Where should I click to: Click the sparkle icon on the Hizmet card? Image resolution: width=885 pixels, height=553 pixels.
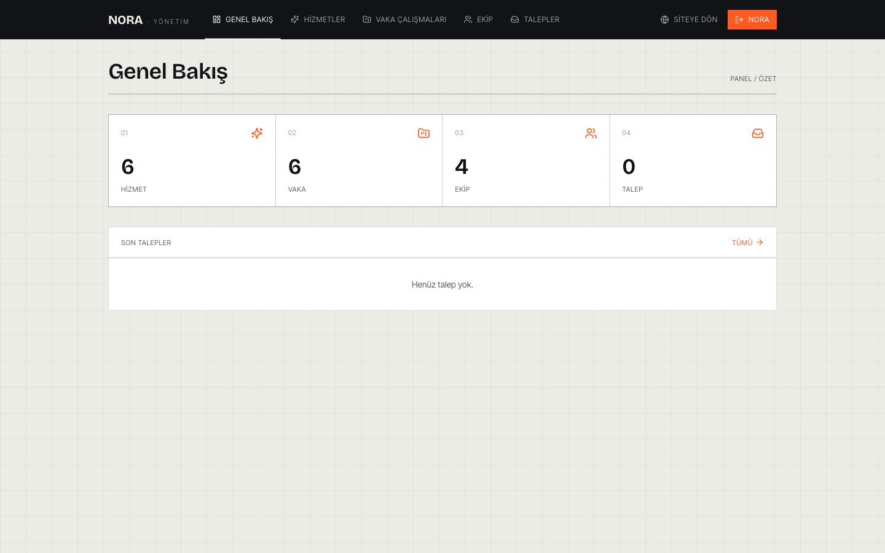tap(257, 133)
